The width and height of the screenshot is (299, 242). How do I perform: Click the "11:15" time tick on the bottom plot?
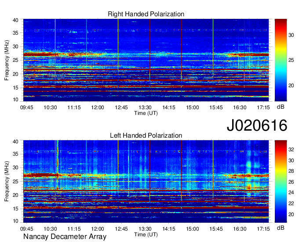(74, 229)
